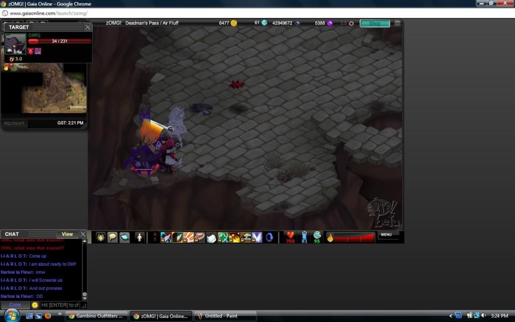This screenshot has width=515, height=322.
Task: Click the flame rage meter bar
Action: [351, 237]
